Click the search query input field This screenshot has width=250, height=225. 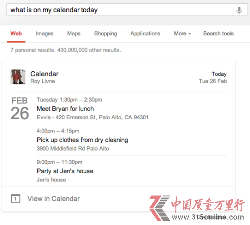121,10
